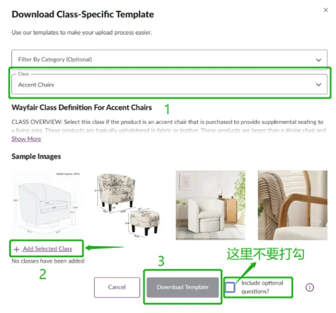Click the 'Include optional questions?' label text
Image resolution: width=336 pixels, height=313 pixels.
coord(262,287)
